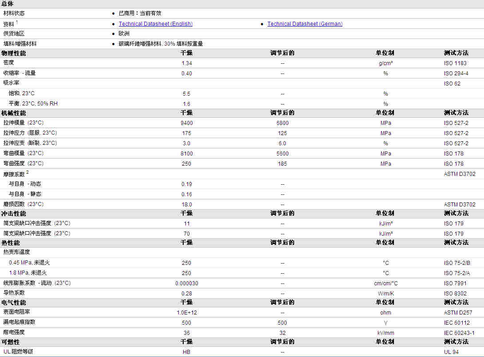Select dielectric strength dry value 36
Image resolution: width=484 pixels, height=357 pixels.
point(186,333)
